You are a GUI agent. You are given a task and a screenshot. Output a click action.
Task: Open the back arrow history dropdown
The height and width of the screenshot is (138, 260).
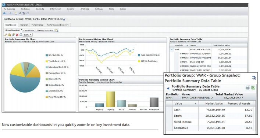[x=7, y=14]
